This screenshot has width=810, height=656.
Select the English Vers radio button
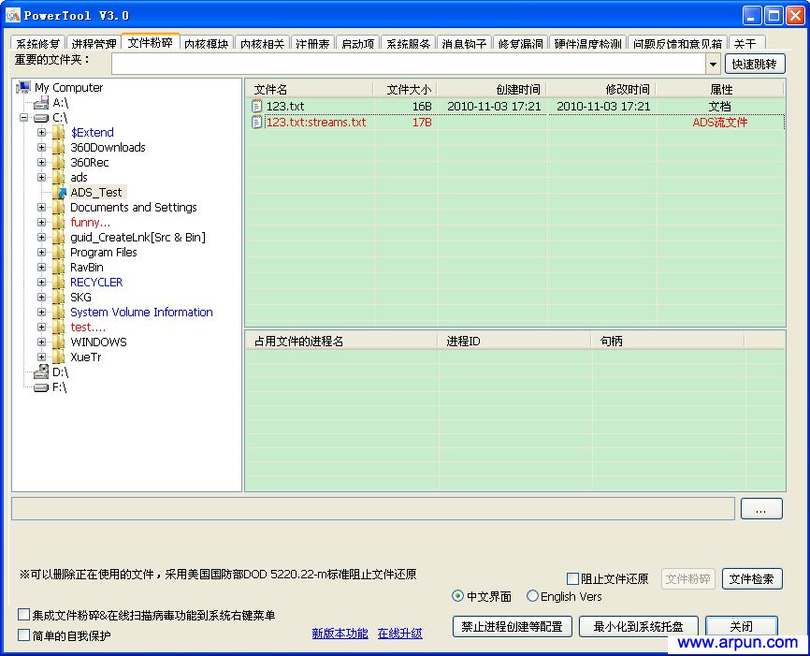[533, 596]
